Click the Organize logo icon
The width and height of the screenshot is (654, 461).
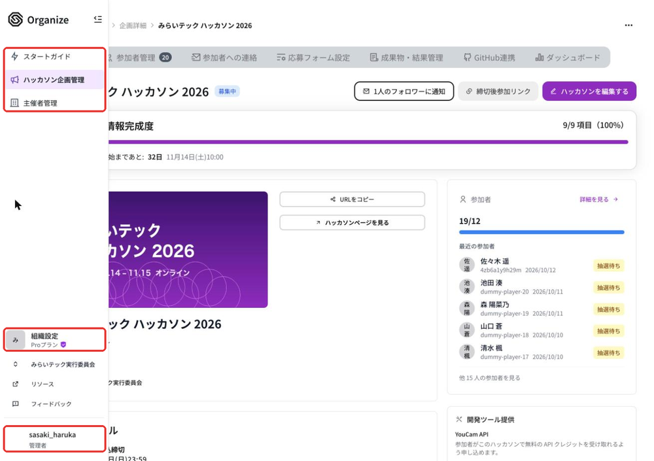(x=16, y=20)
